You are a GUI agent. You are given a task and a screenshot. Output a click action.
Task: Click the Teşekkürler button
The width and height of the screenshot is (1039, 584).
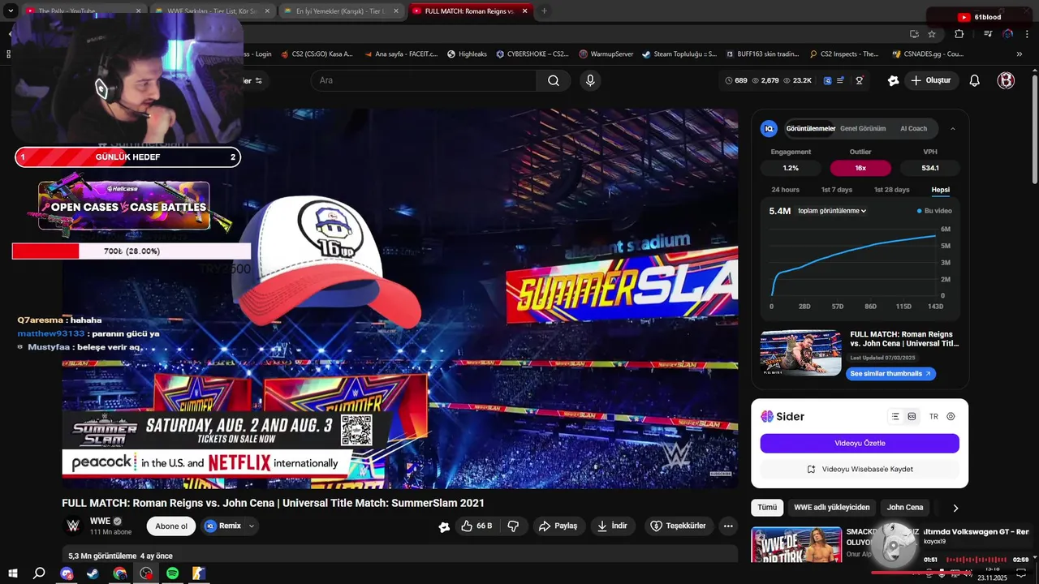679,526
